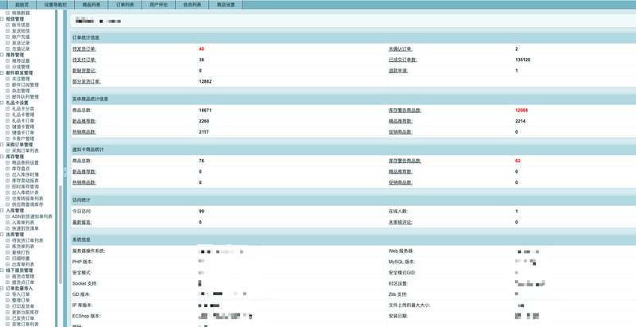Open the 最新留言 link

[83, 222]
